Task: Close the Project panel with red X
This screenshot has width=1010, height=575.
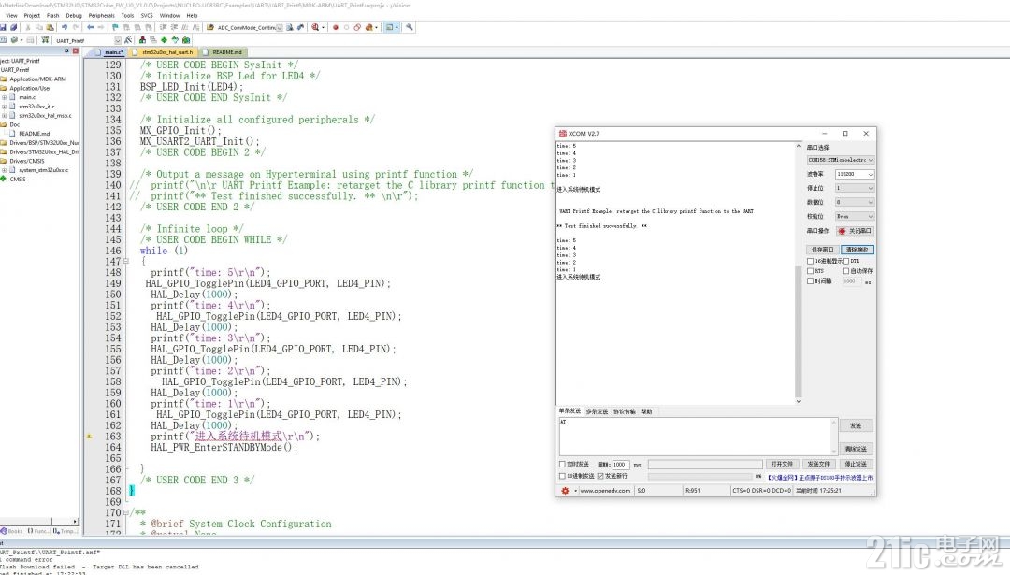Action: pos(76,50)
